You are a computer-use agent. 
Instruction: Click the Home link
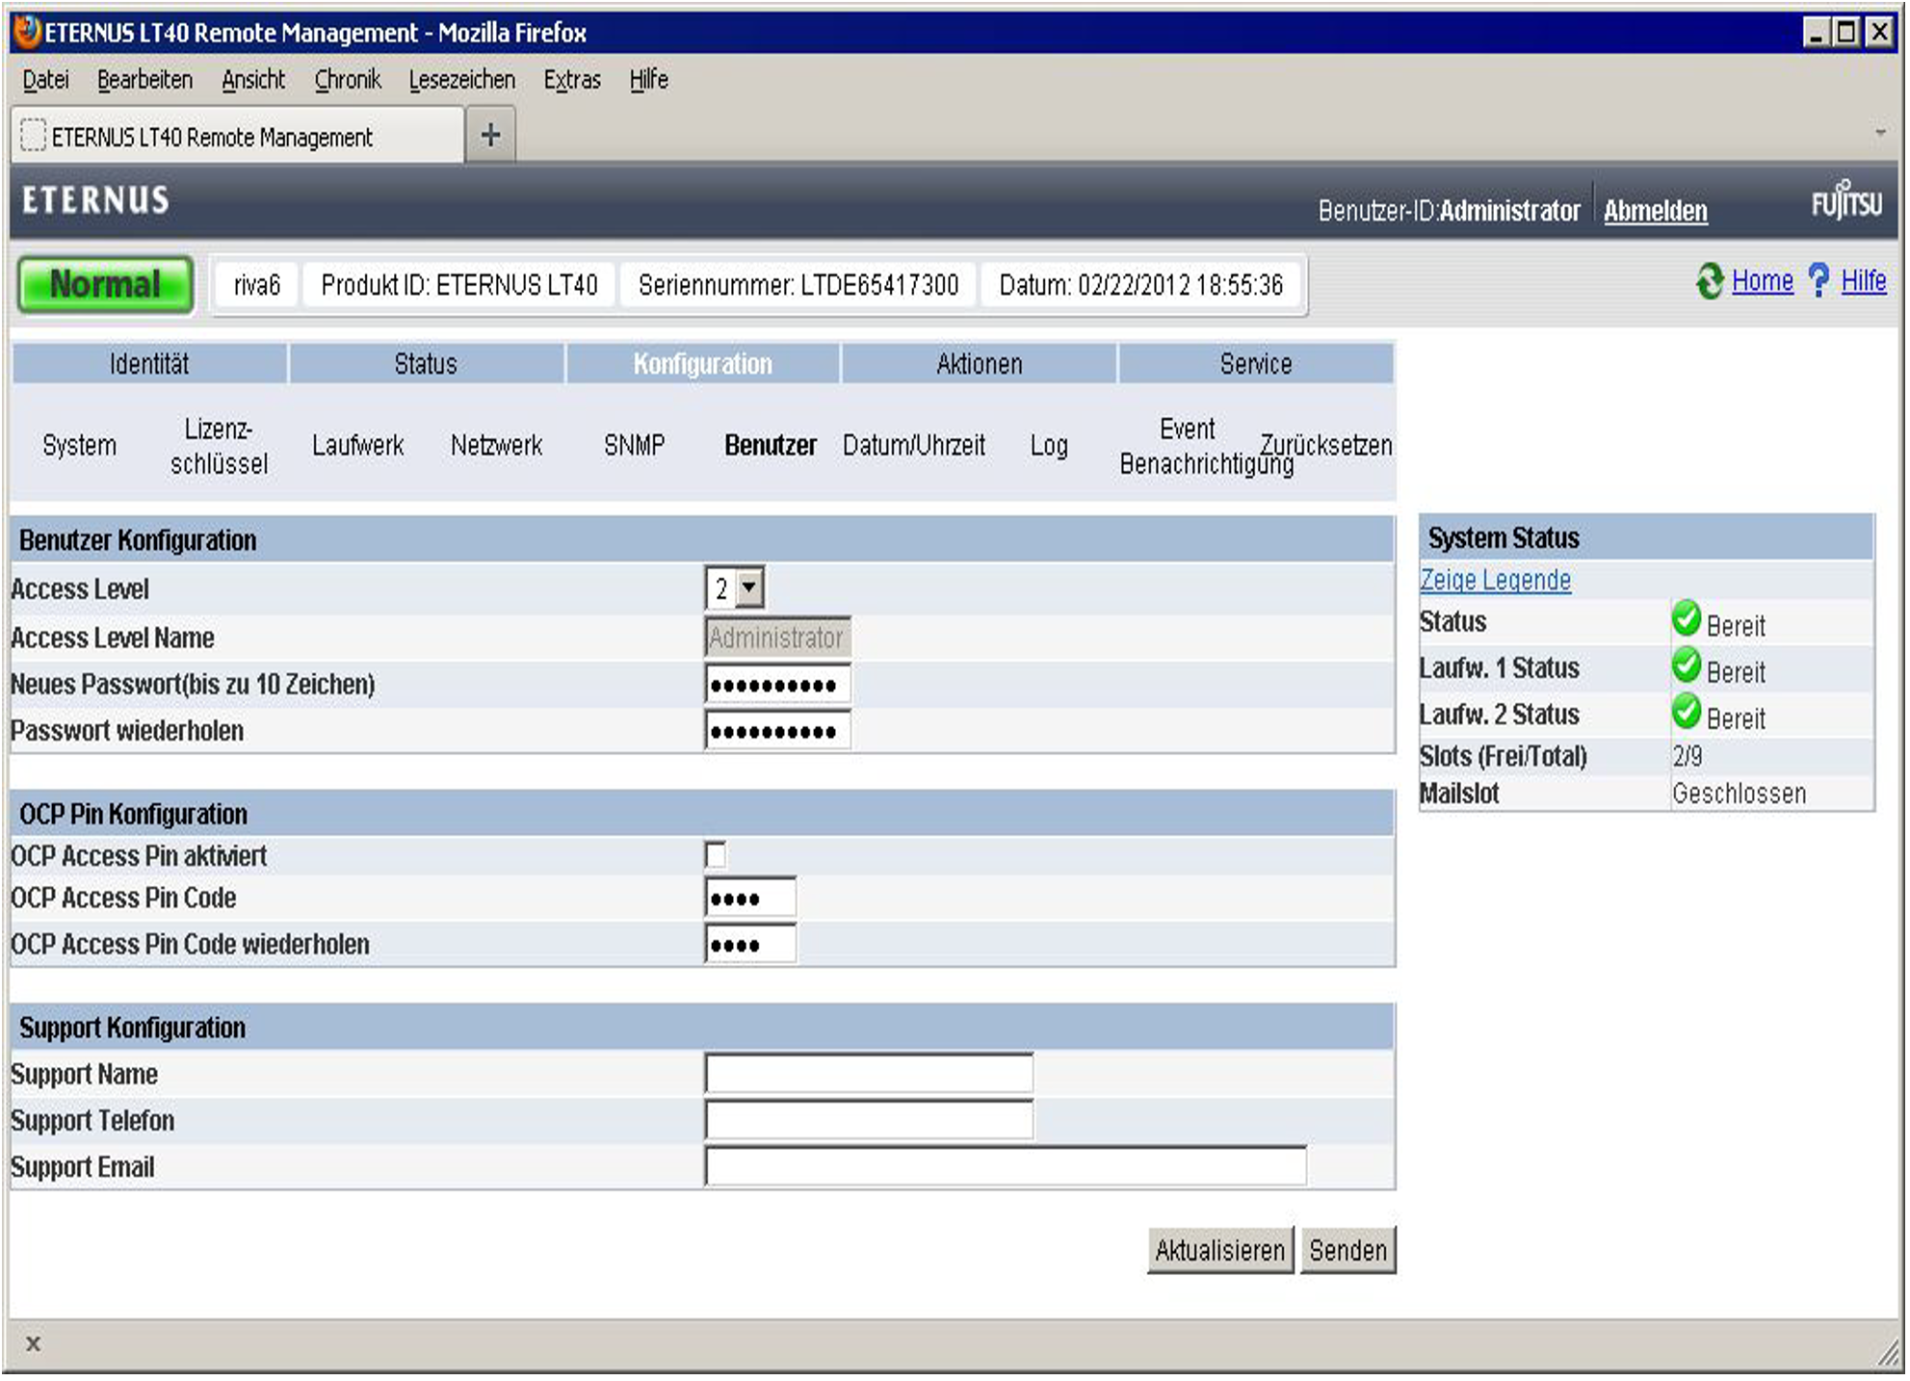1762,280
